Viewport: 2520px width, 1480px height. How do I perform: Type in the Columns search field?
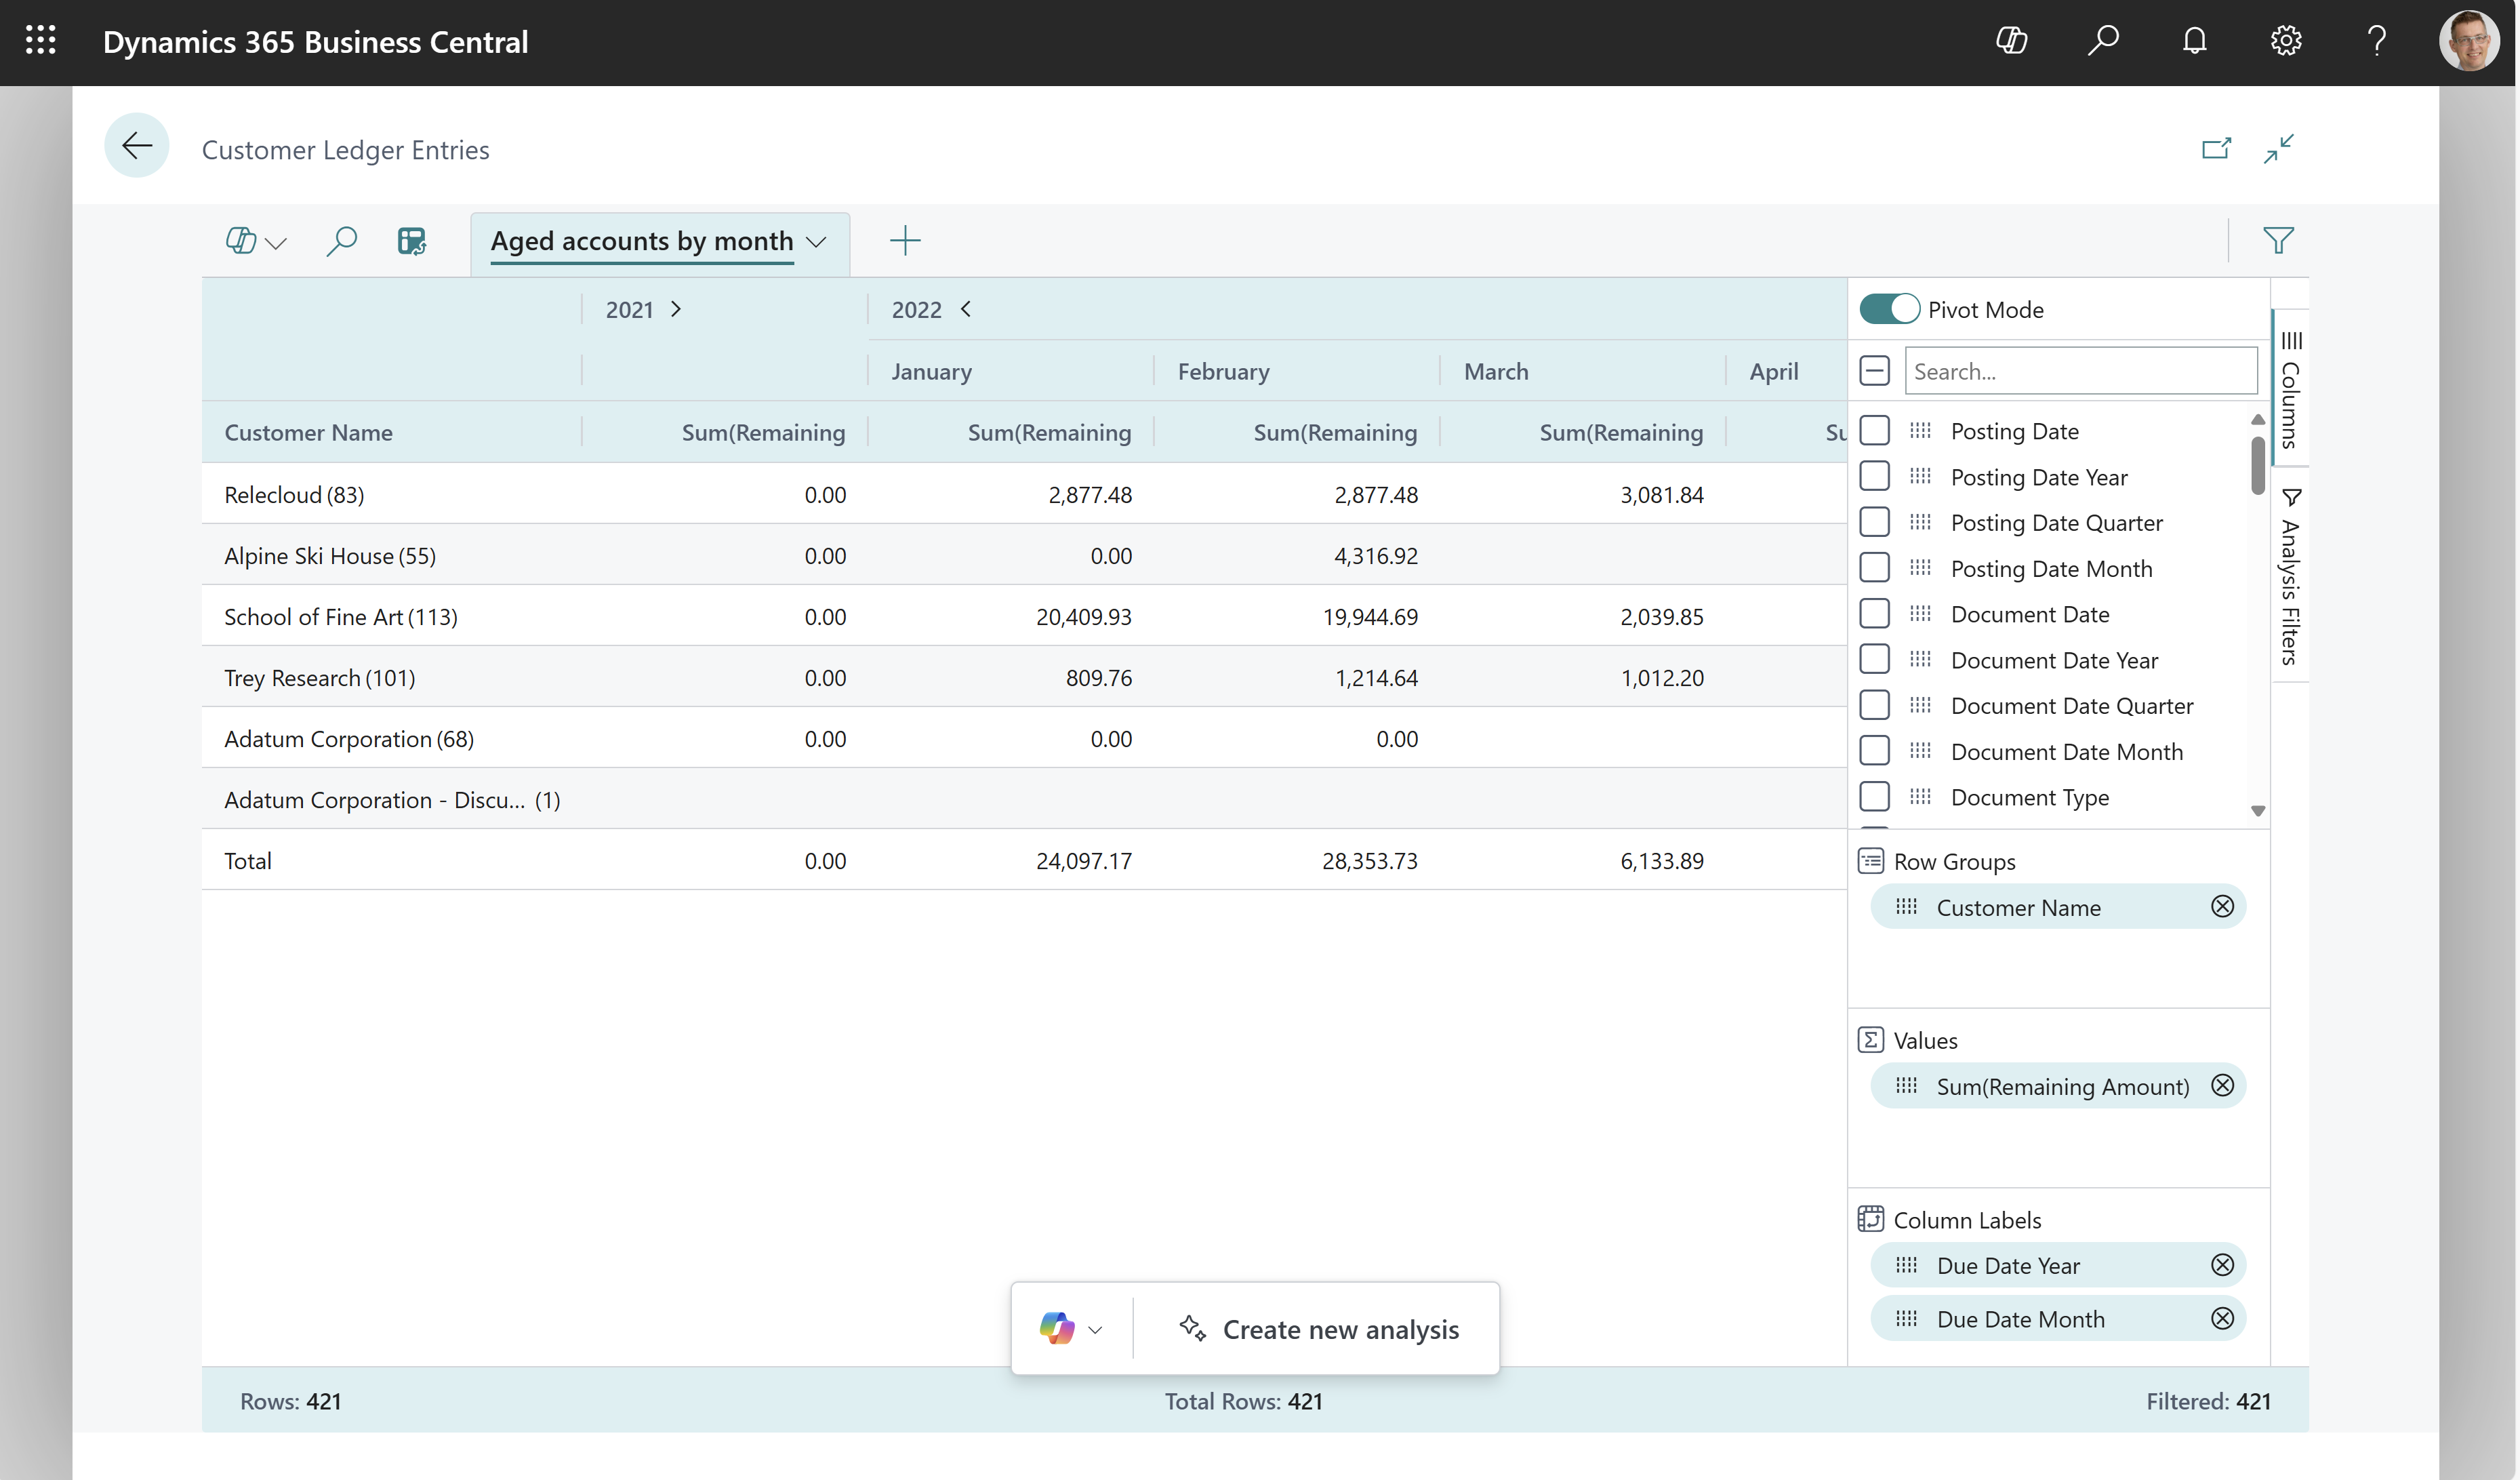click(x=2080, y=370)
